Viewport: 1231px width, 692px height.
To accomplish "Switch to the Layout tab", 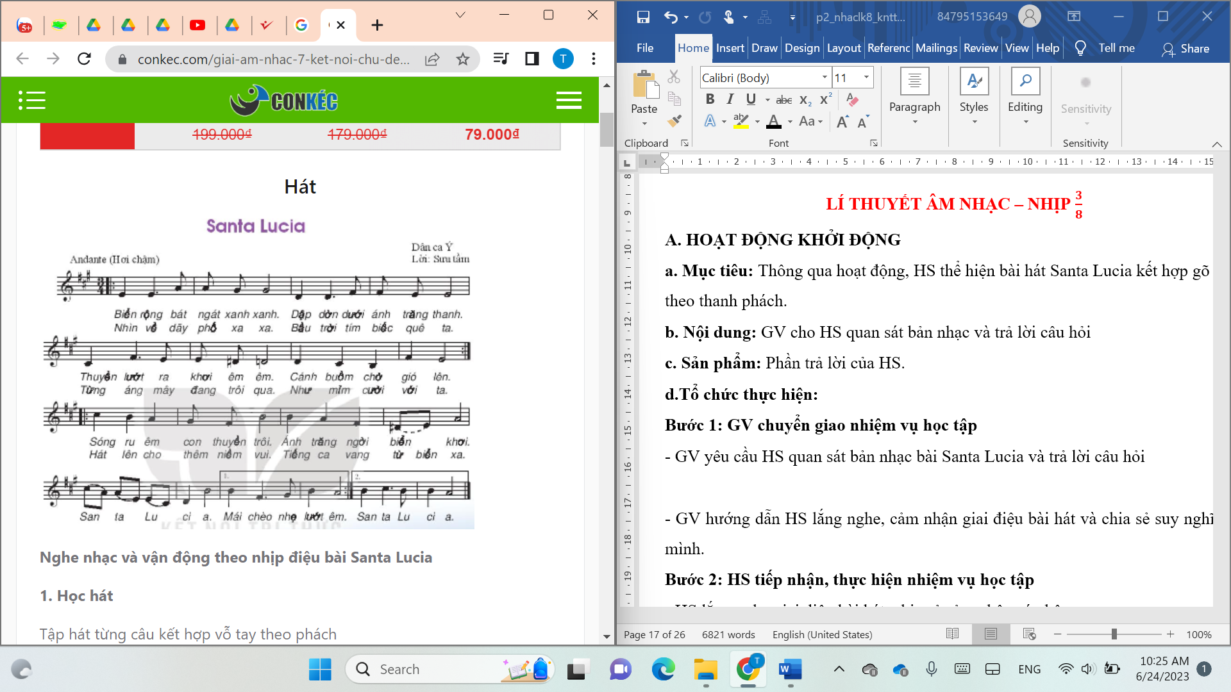I will [x=844, y=48].
